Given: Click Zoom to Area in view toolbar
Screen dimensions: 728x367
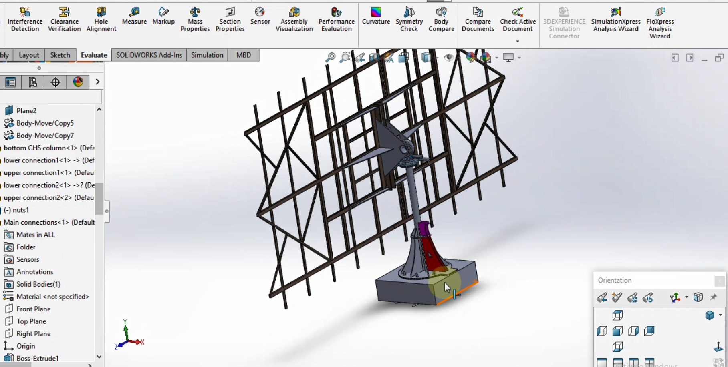Looking at the screenshot, I should click(x=345, y=58).
